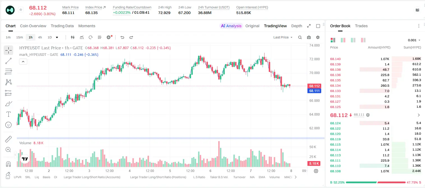The width and height of the screenshot is (425, 188).
Task: Expand the time interval dropdown arrow
Action: (x=57, y=37)
